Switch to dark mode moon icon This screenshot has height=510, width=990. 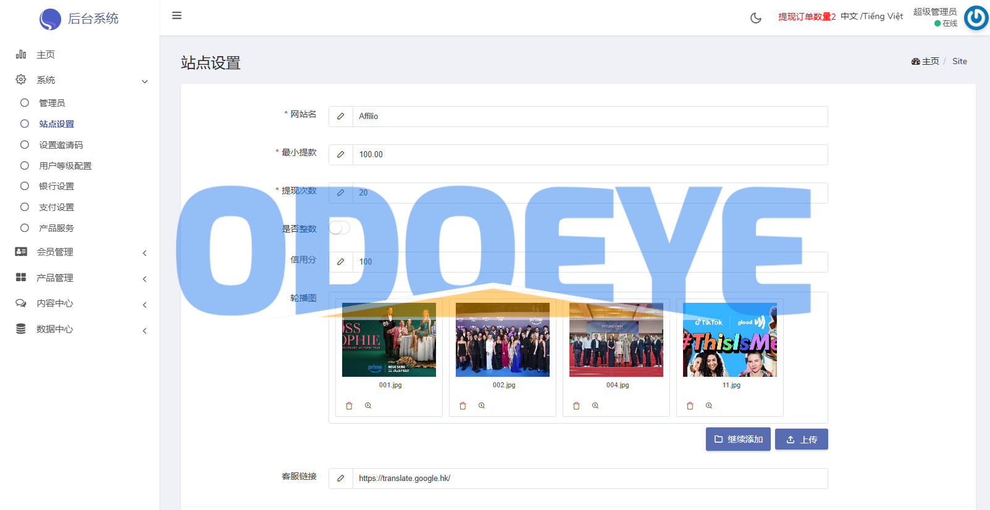[x=756, y=18]
